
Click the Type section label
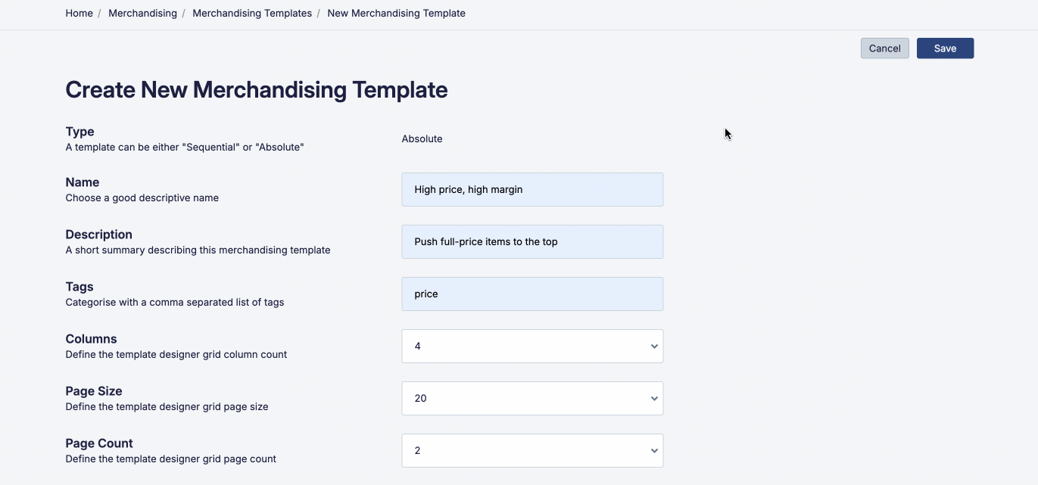[x=79, y=131]
